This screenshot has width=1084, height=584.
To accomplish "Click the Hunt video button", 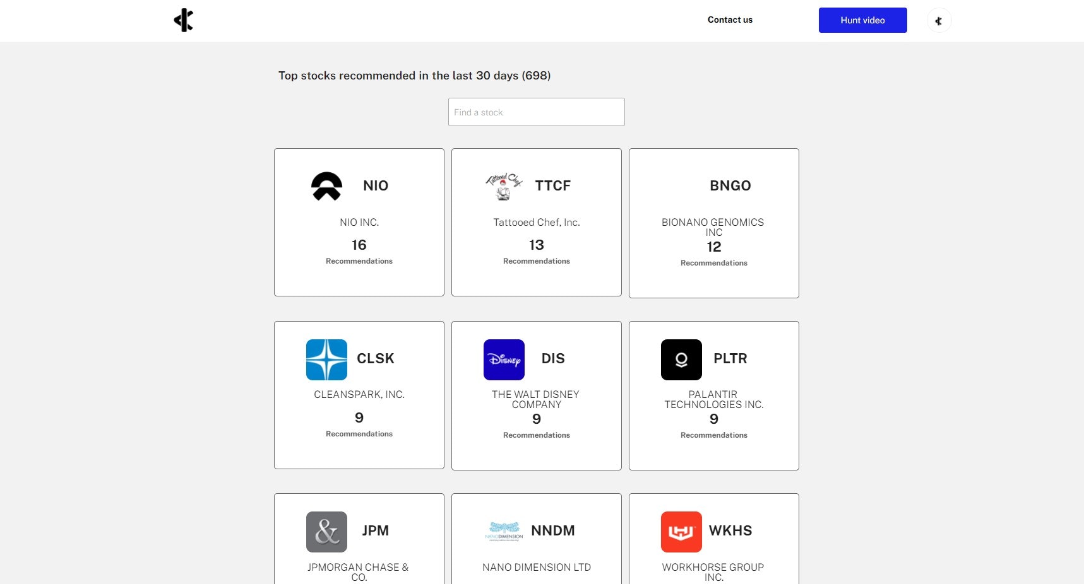I will coord(862,20).
